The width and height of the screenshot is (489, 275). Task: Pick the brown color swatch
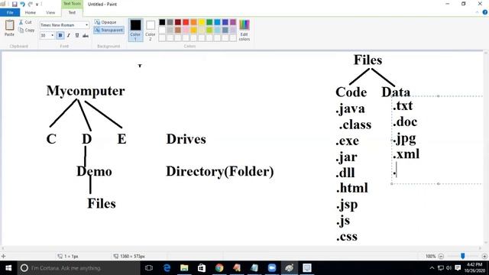[x=178, y=31]
